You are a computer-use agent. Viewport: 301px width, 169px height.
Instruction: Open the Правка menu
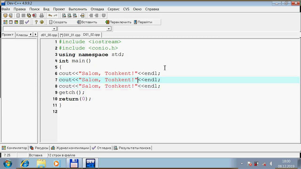[20, 9]
